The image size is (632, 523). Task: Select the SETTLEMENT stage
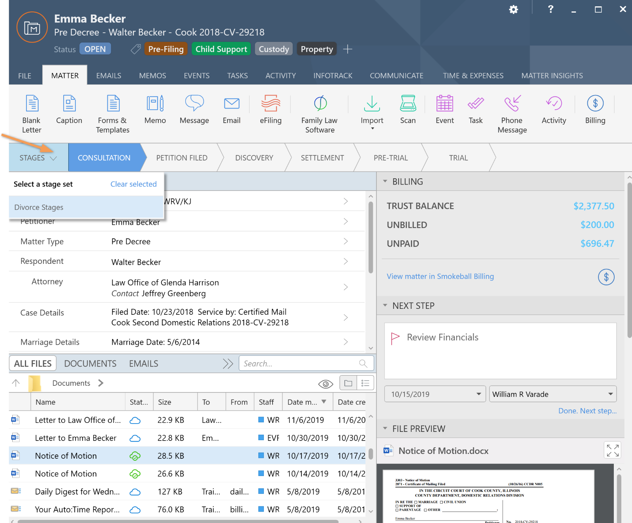click(x=322, y=158)
